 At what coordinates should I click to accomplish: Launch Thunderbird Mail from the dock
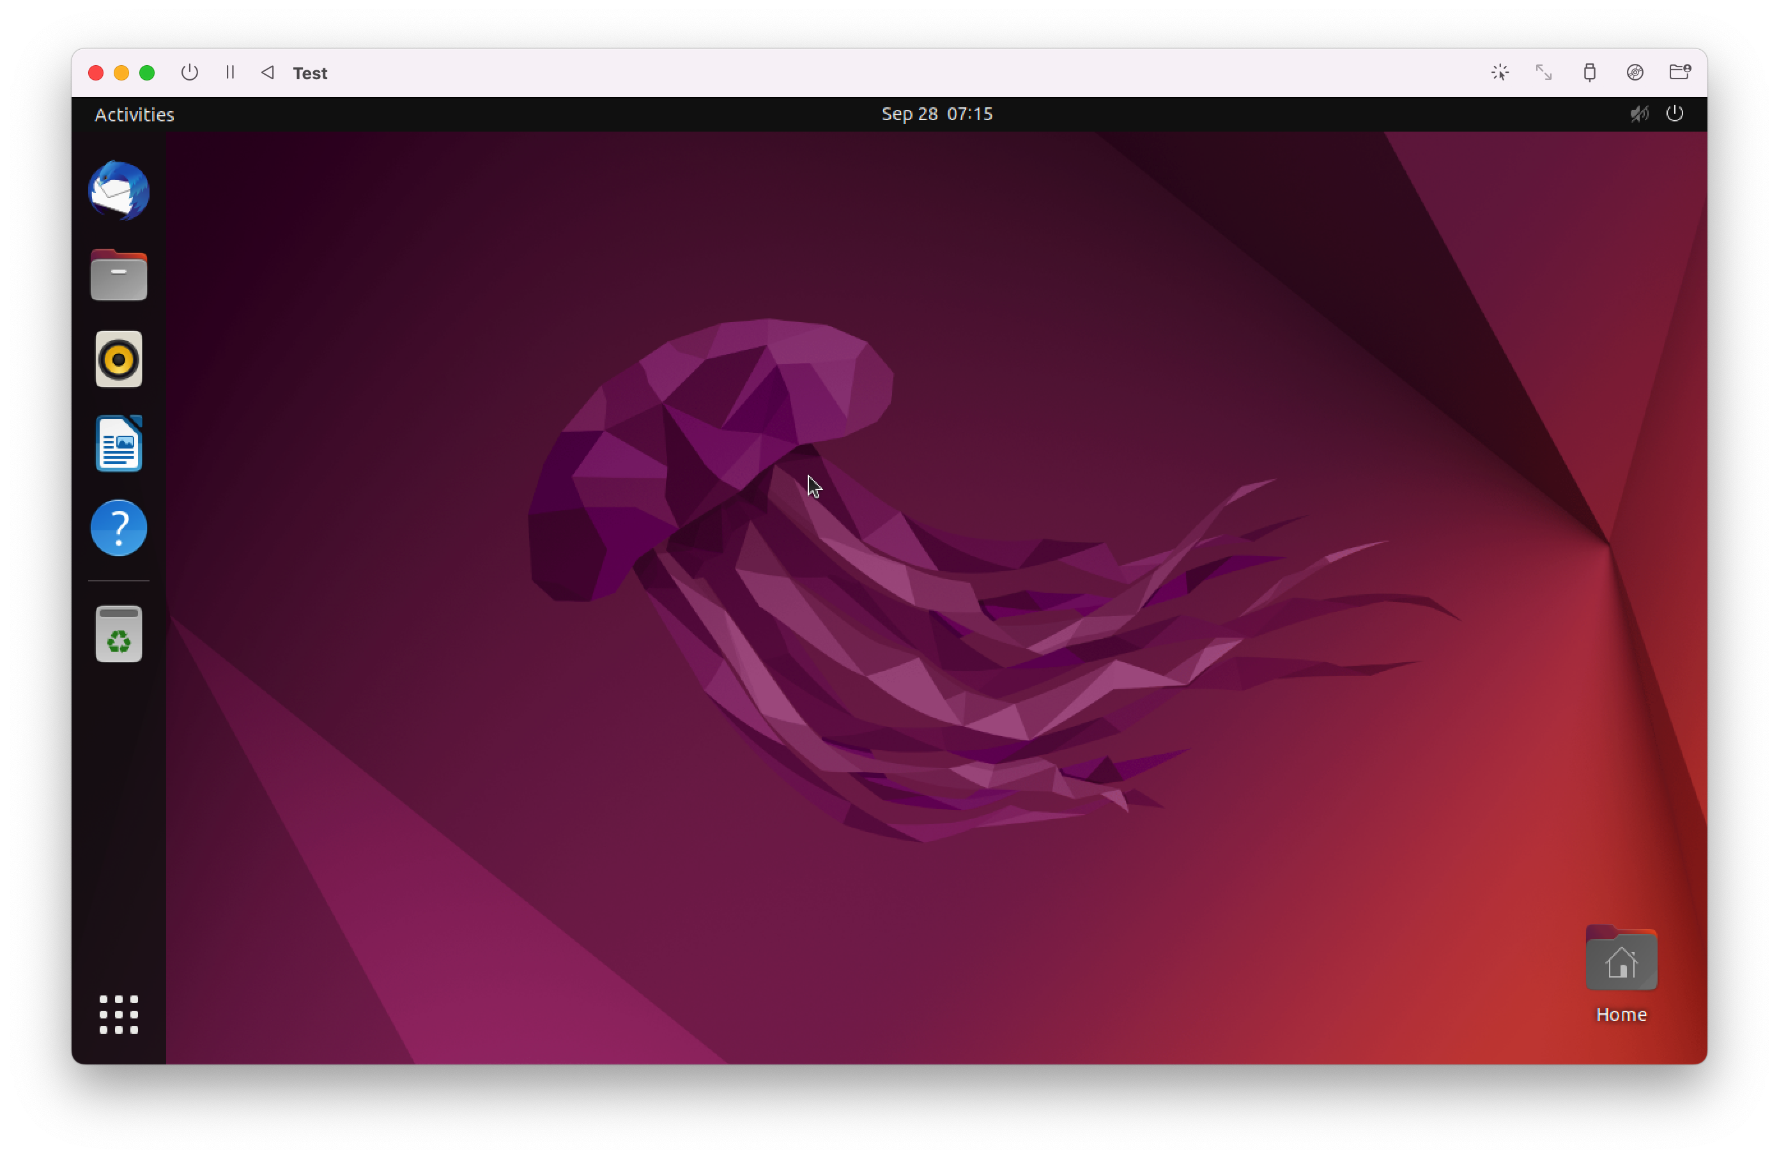tap(119, 191)
